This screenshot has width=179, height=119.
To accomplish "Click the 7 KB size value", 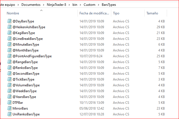I will pyautogui.click(x=161, y=68).
